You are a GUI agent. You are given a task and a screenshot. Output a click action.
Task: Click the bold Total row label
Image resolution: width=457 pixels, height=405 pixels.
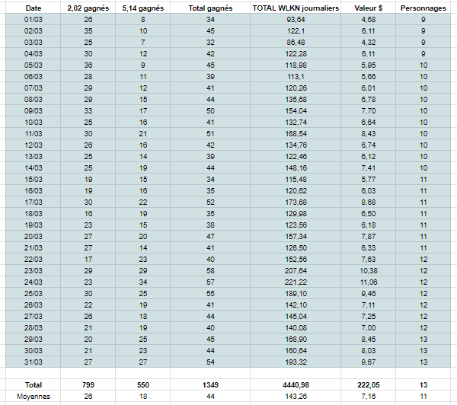[x=34, y=385]
